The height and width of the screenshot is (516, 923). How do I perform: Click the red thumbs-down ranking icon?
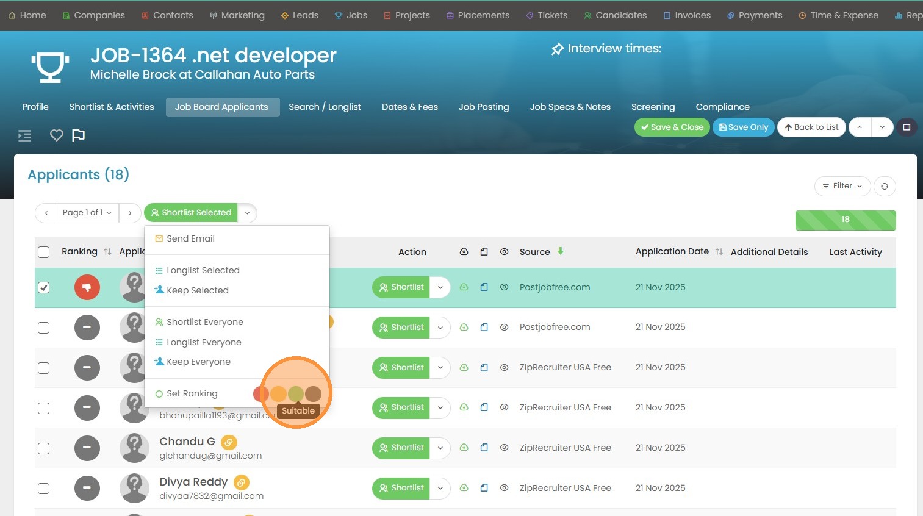coord(87,287)
